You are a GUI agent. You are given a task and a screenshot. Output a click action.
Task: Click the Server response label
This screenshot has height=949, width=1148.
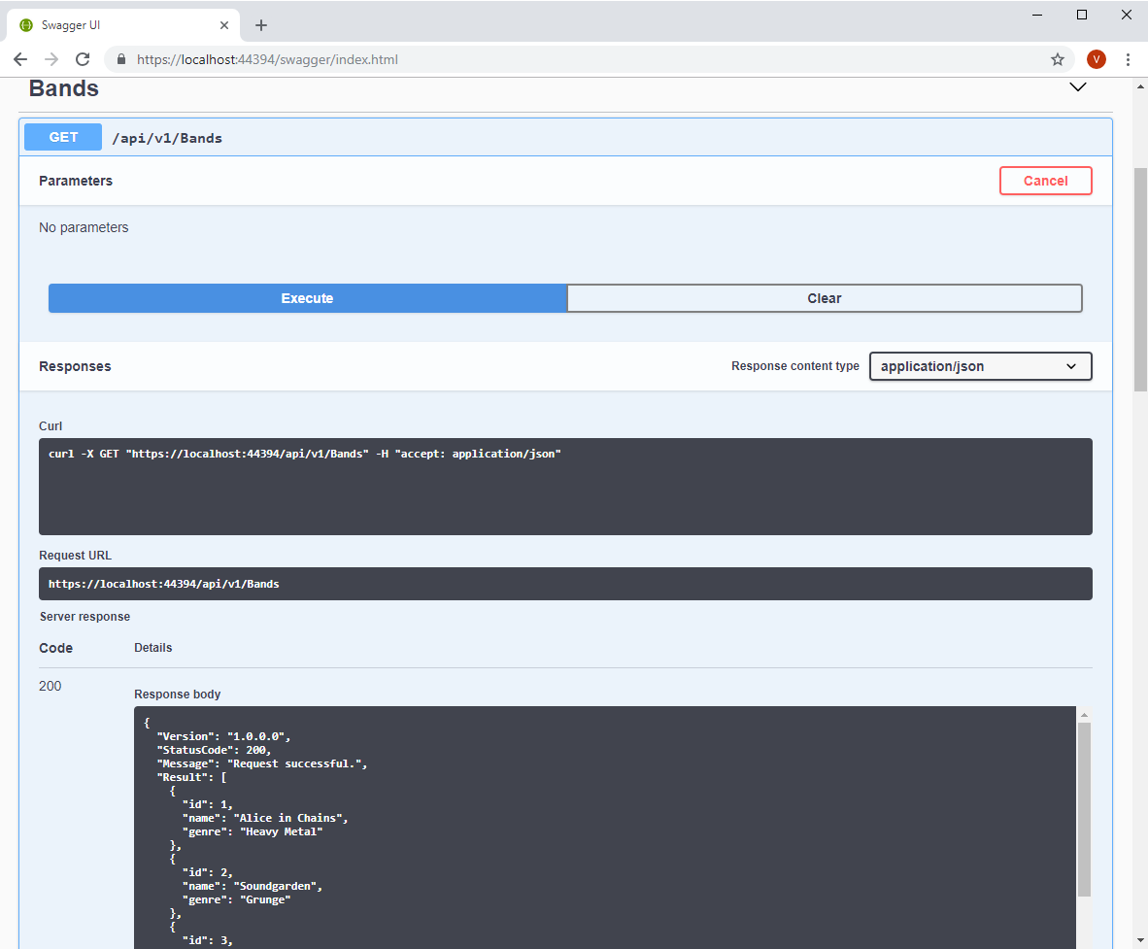(84, 617)
